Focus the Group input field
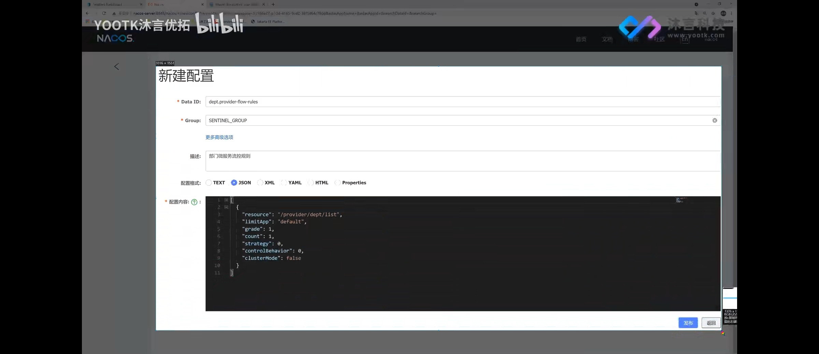This screenshot has height=354, width=819. coord(463,120)
